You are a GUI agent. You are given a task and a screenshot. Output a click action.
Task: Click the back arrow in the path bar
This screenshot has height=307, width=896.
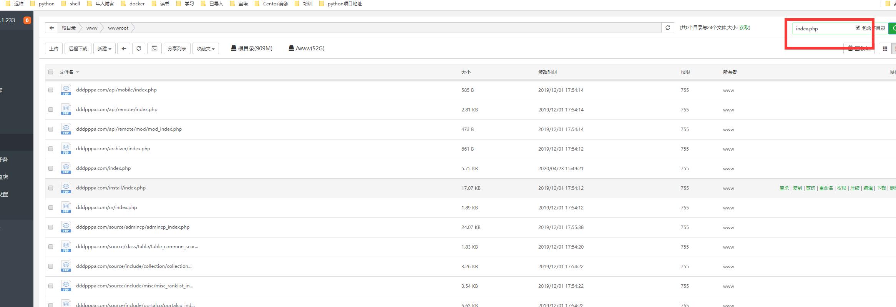click(51, 28)
